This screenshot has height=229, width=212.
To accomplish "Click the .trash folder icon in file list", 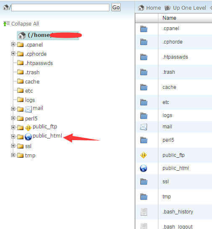I will tap(144, 72).
